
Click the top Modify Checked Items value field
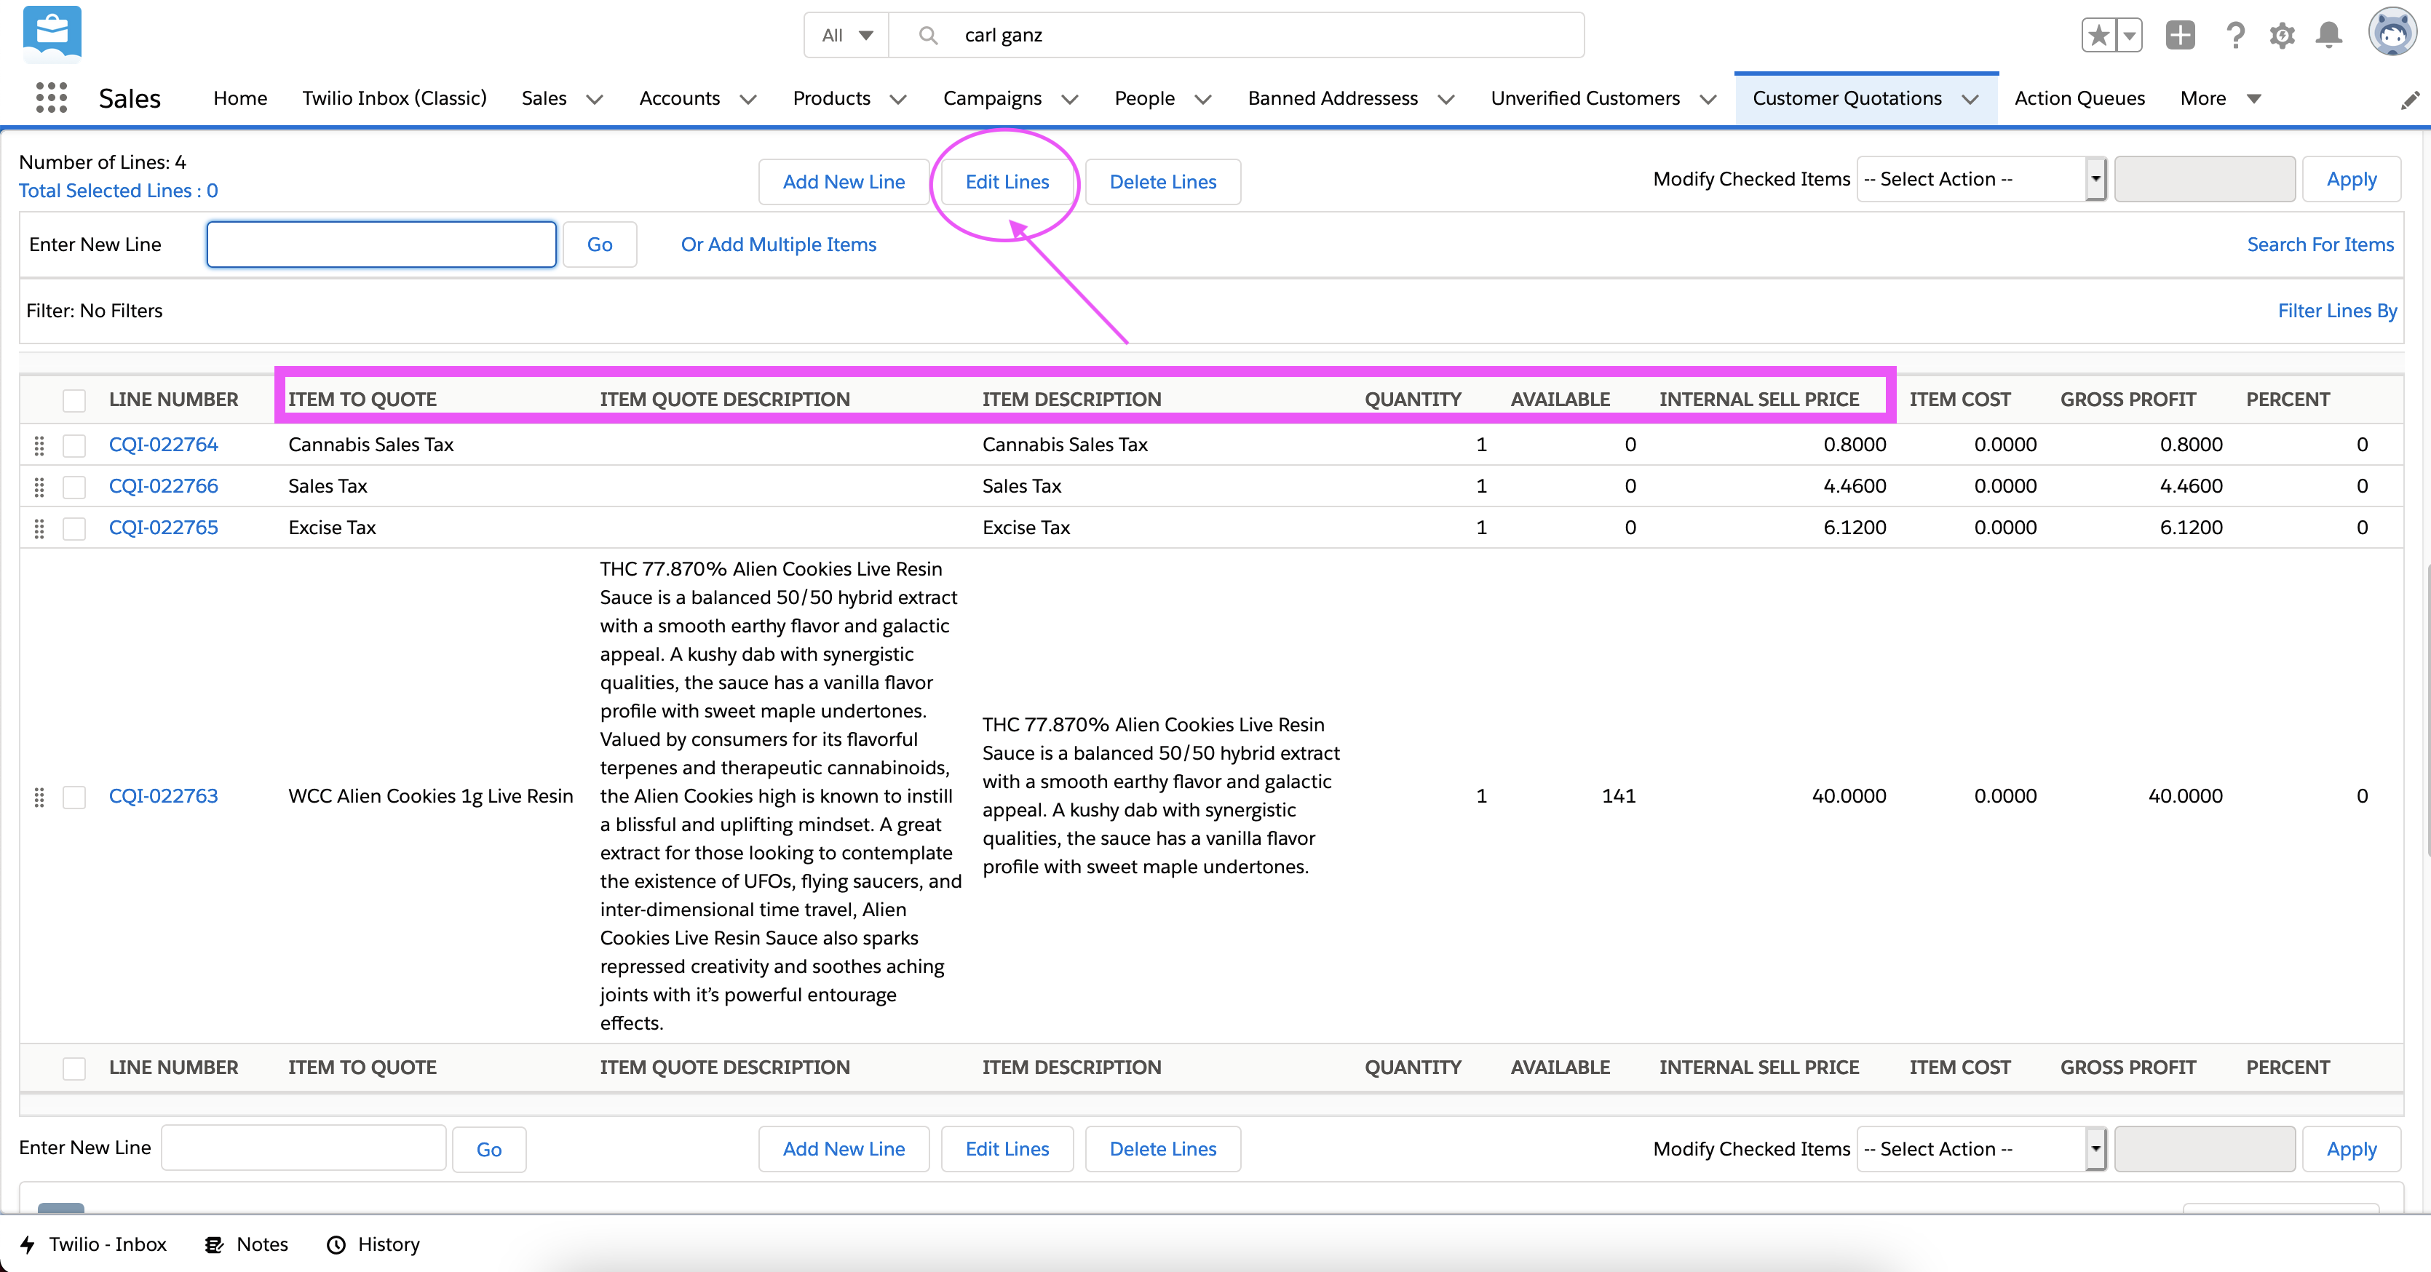2205,179
